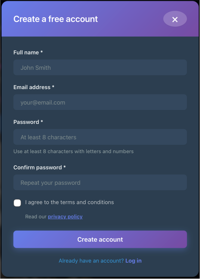The image size is (200, 279).
Task: Click the Full name input field
Action: [100, 68]
